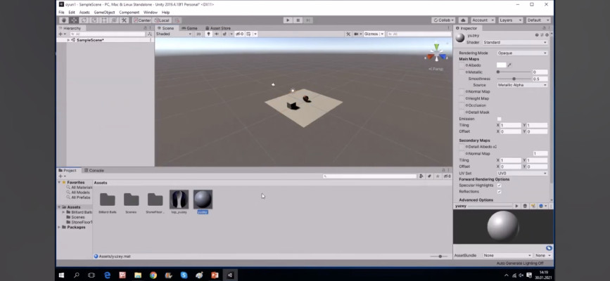Image resolution: width=610 pixels, height=281 pixels.
Task: Open the Collab dropdown
Action: (443, 20)
